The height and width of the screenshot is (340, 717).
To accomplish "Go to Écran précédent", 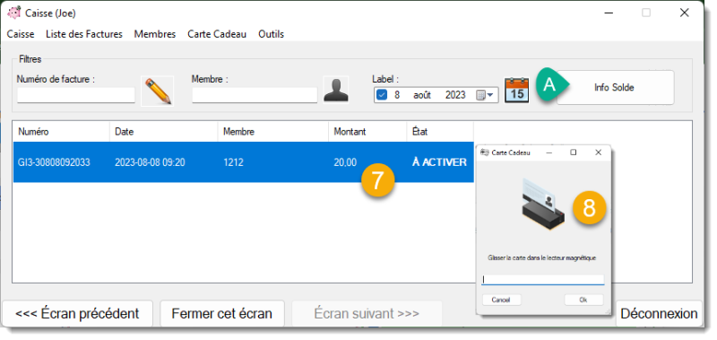I will 77,314.
